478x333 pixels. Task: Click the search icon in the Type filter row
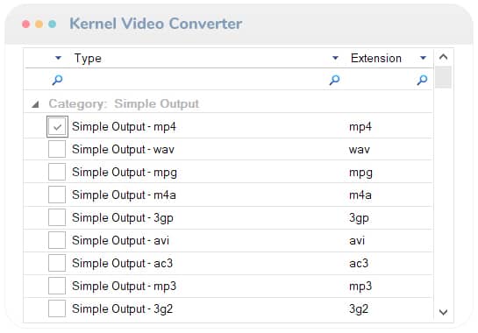[334, 80]
